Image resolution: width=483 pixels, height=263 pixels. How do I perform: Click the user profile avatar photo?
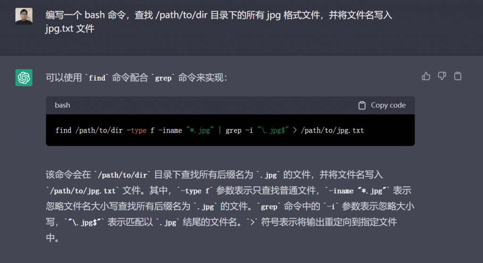pyautogui.click(x=24, y=16)
